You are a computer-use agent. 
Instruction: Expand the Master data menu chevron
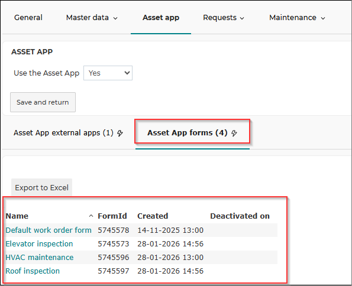click(x=115, y=18)
